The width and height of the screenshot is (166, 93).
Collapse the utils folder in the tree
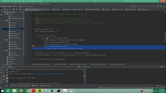coord(5,51)
